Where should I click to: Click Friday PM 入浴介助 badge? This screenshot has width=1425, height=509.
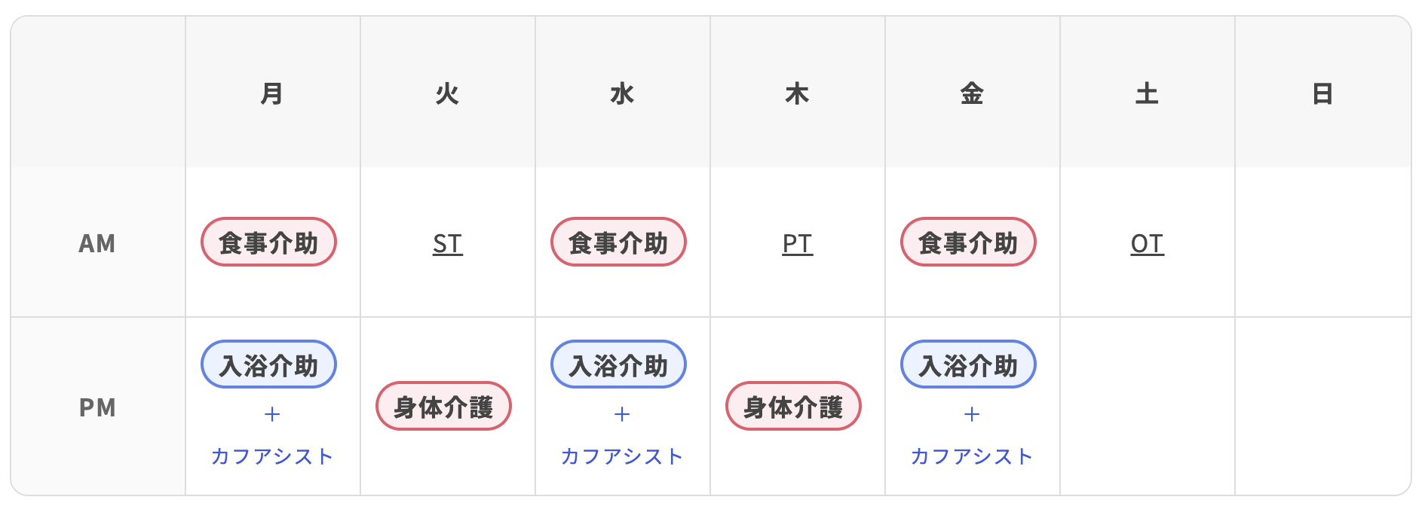pyautogui.click(x=968, y=365)
